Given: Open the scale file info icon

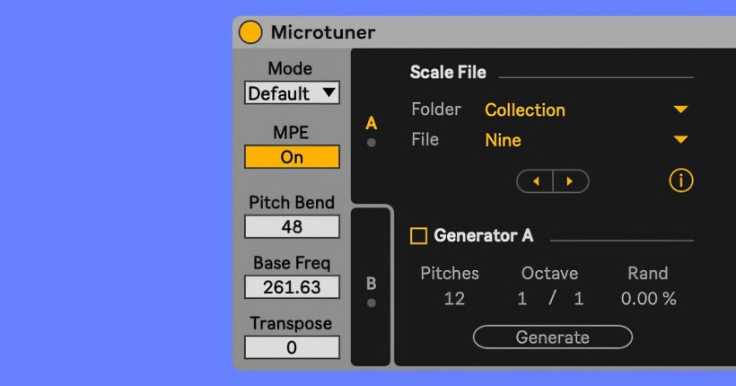Looking at the screenshot, I should pyautogui.click(x=680, y=180).
